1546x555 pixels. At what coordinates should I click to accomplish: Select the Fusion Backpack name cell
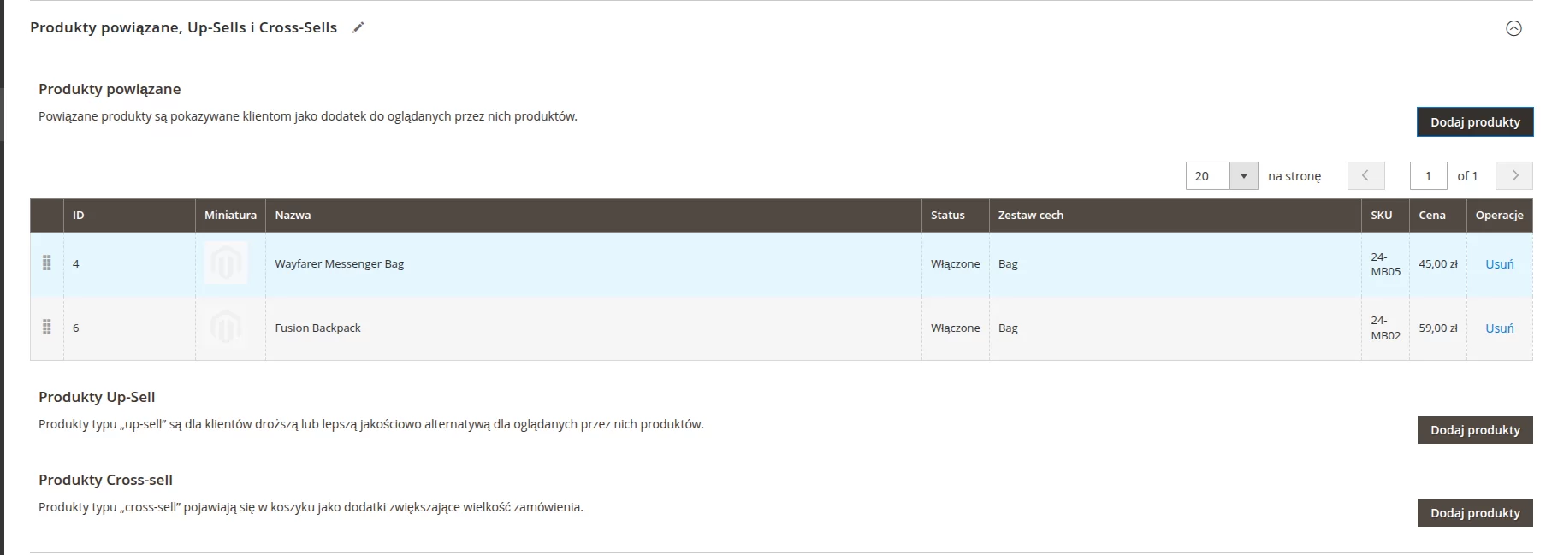click(x=317, y=328)
